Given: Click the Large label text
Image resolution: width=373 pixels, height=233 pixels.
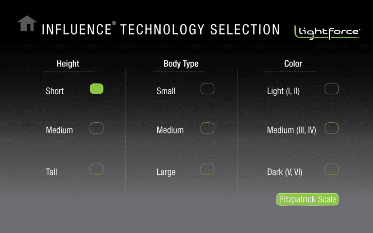Looking at the screenshot, I should pos(166,172).
